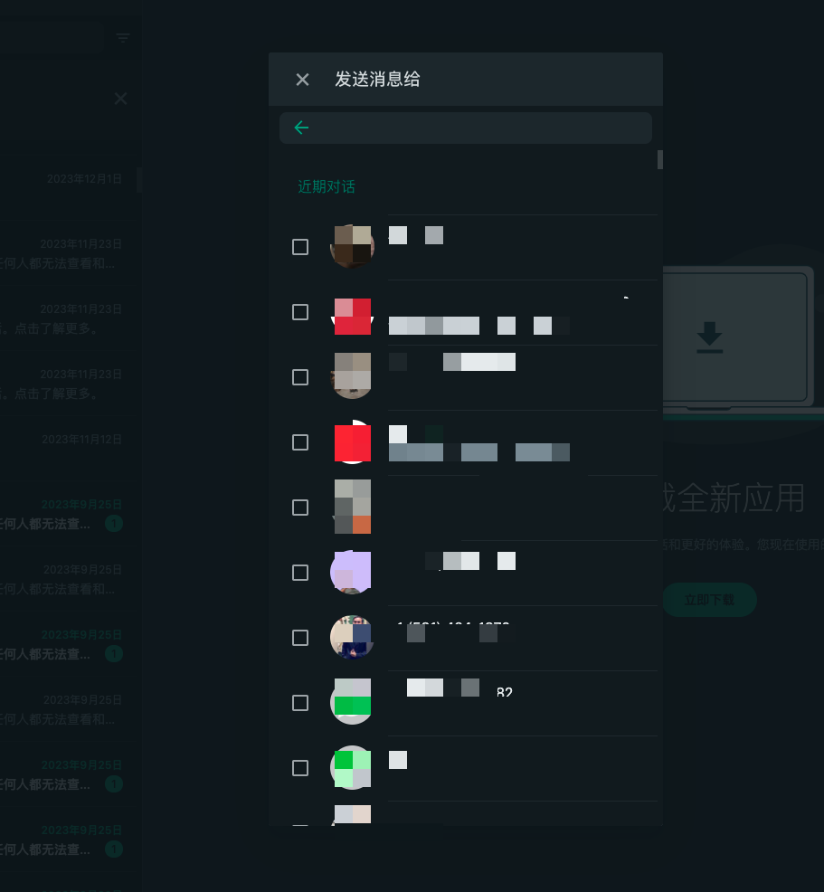This screenshot has height=892, width=824.
Task: Check the purple-avatar contact's checkbox
Action: (x=300, y=573)
